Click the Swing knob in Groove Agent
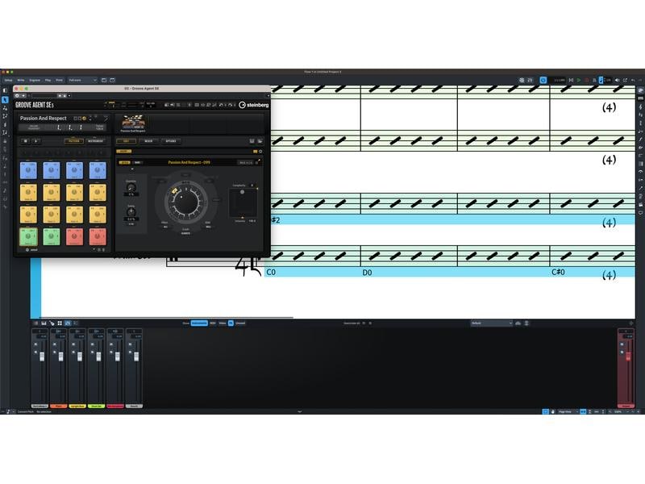The width and height of the screenshot is (645, 484). click(x=131, y=212)
